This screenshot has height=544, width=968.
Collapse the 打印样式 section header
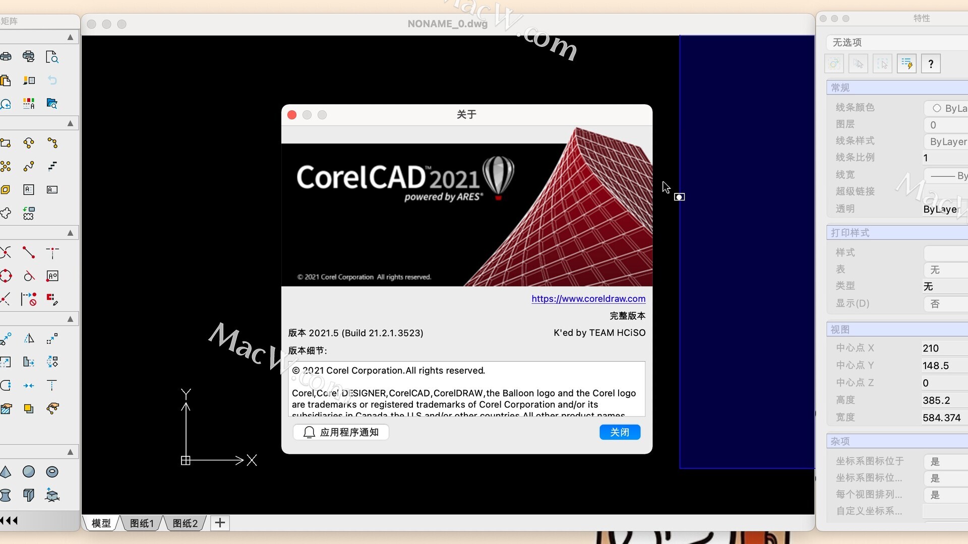pyautogui.click(x=897, y=233)
